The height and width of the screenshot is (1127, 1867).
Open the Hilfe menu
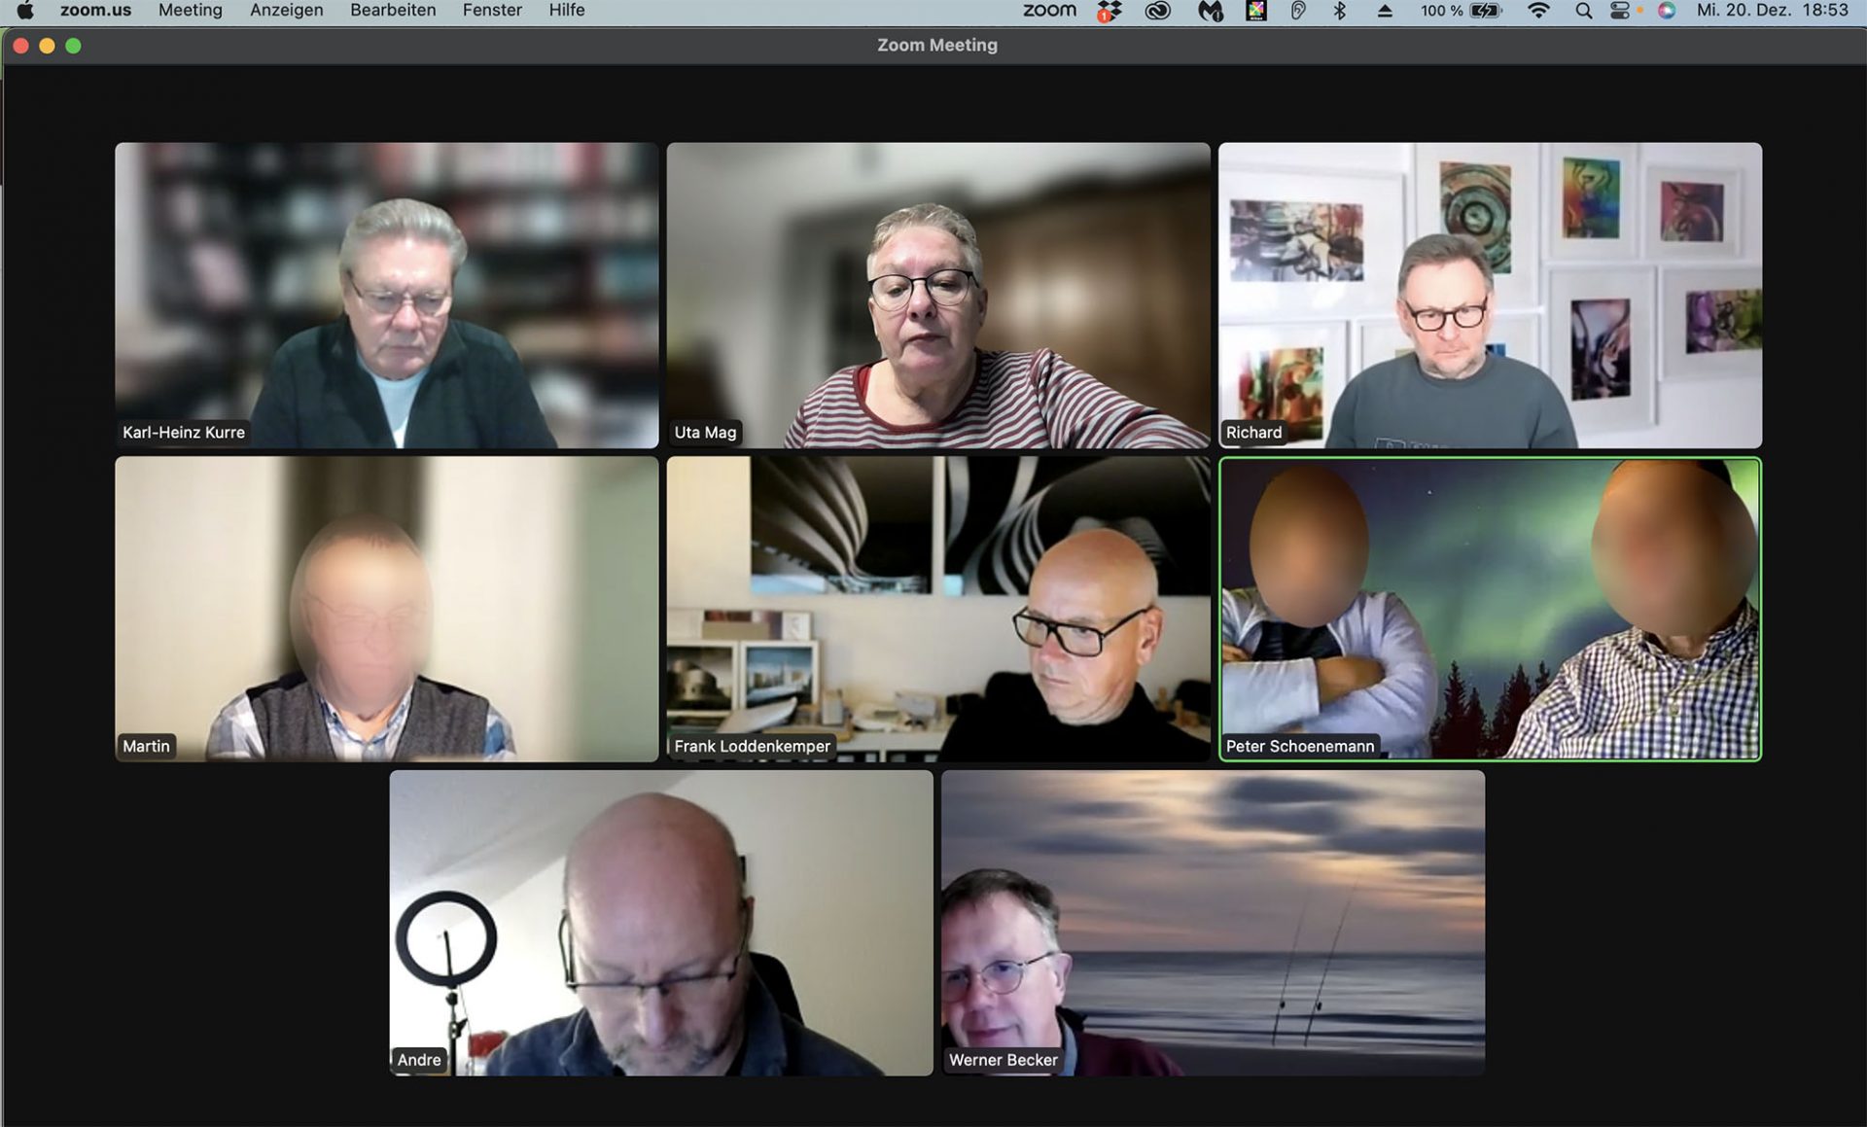pos(567,11)
